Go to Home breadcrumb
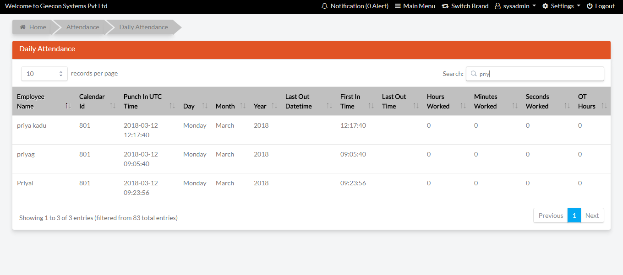The height and width of the screenshot is (275, 623). [33, 27]
